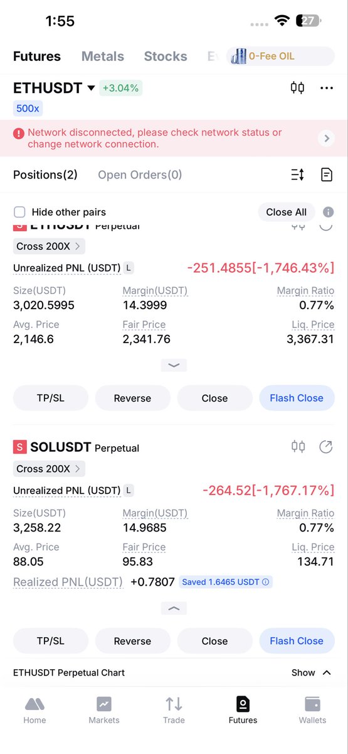Open the network disconnected warning arrow
The height and width of the screenshot is (754, 348).
click(326, 138)
